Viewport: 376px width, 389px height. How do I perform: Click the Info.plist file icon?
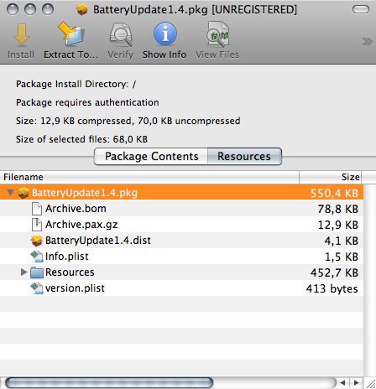pos(37,257)
